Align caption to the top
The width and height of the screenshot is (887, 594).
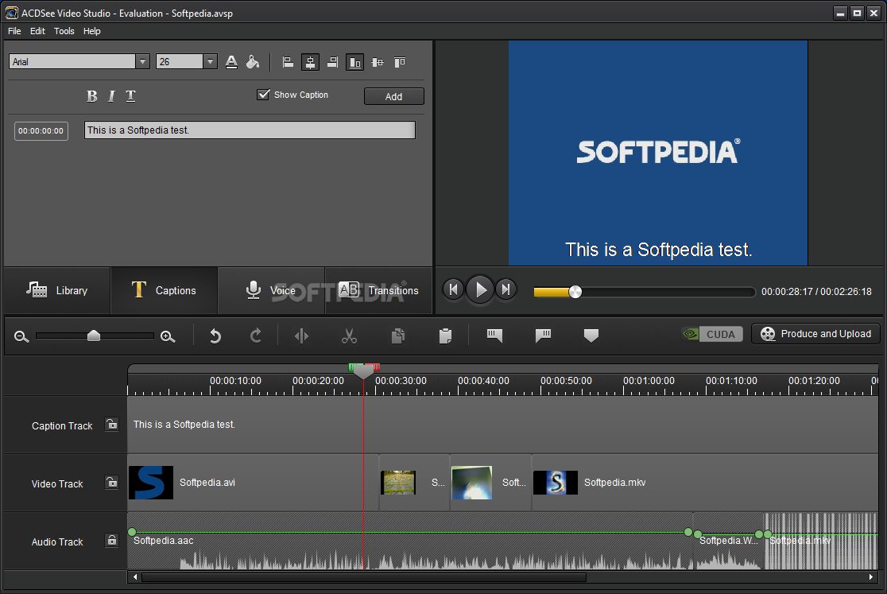(x=399, y=62)
